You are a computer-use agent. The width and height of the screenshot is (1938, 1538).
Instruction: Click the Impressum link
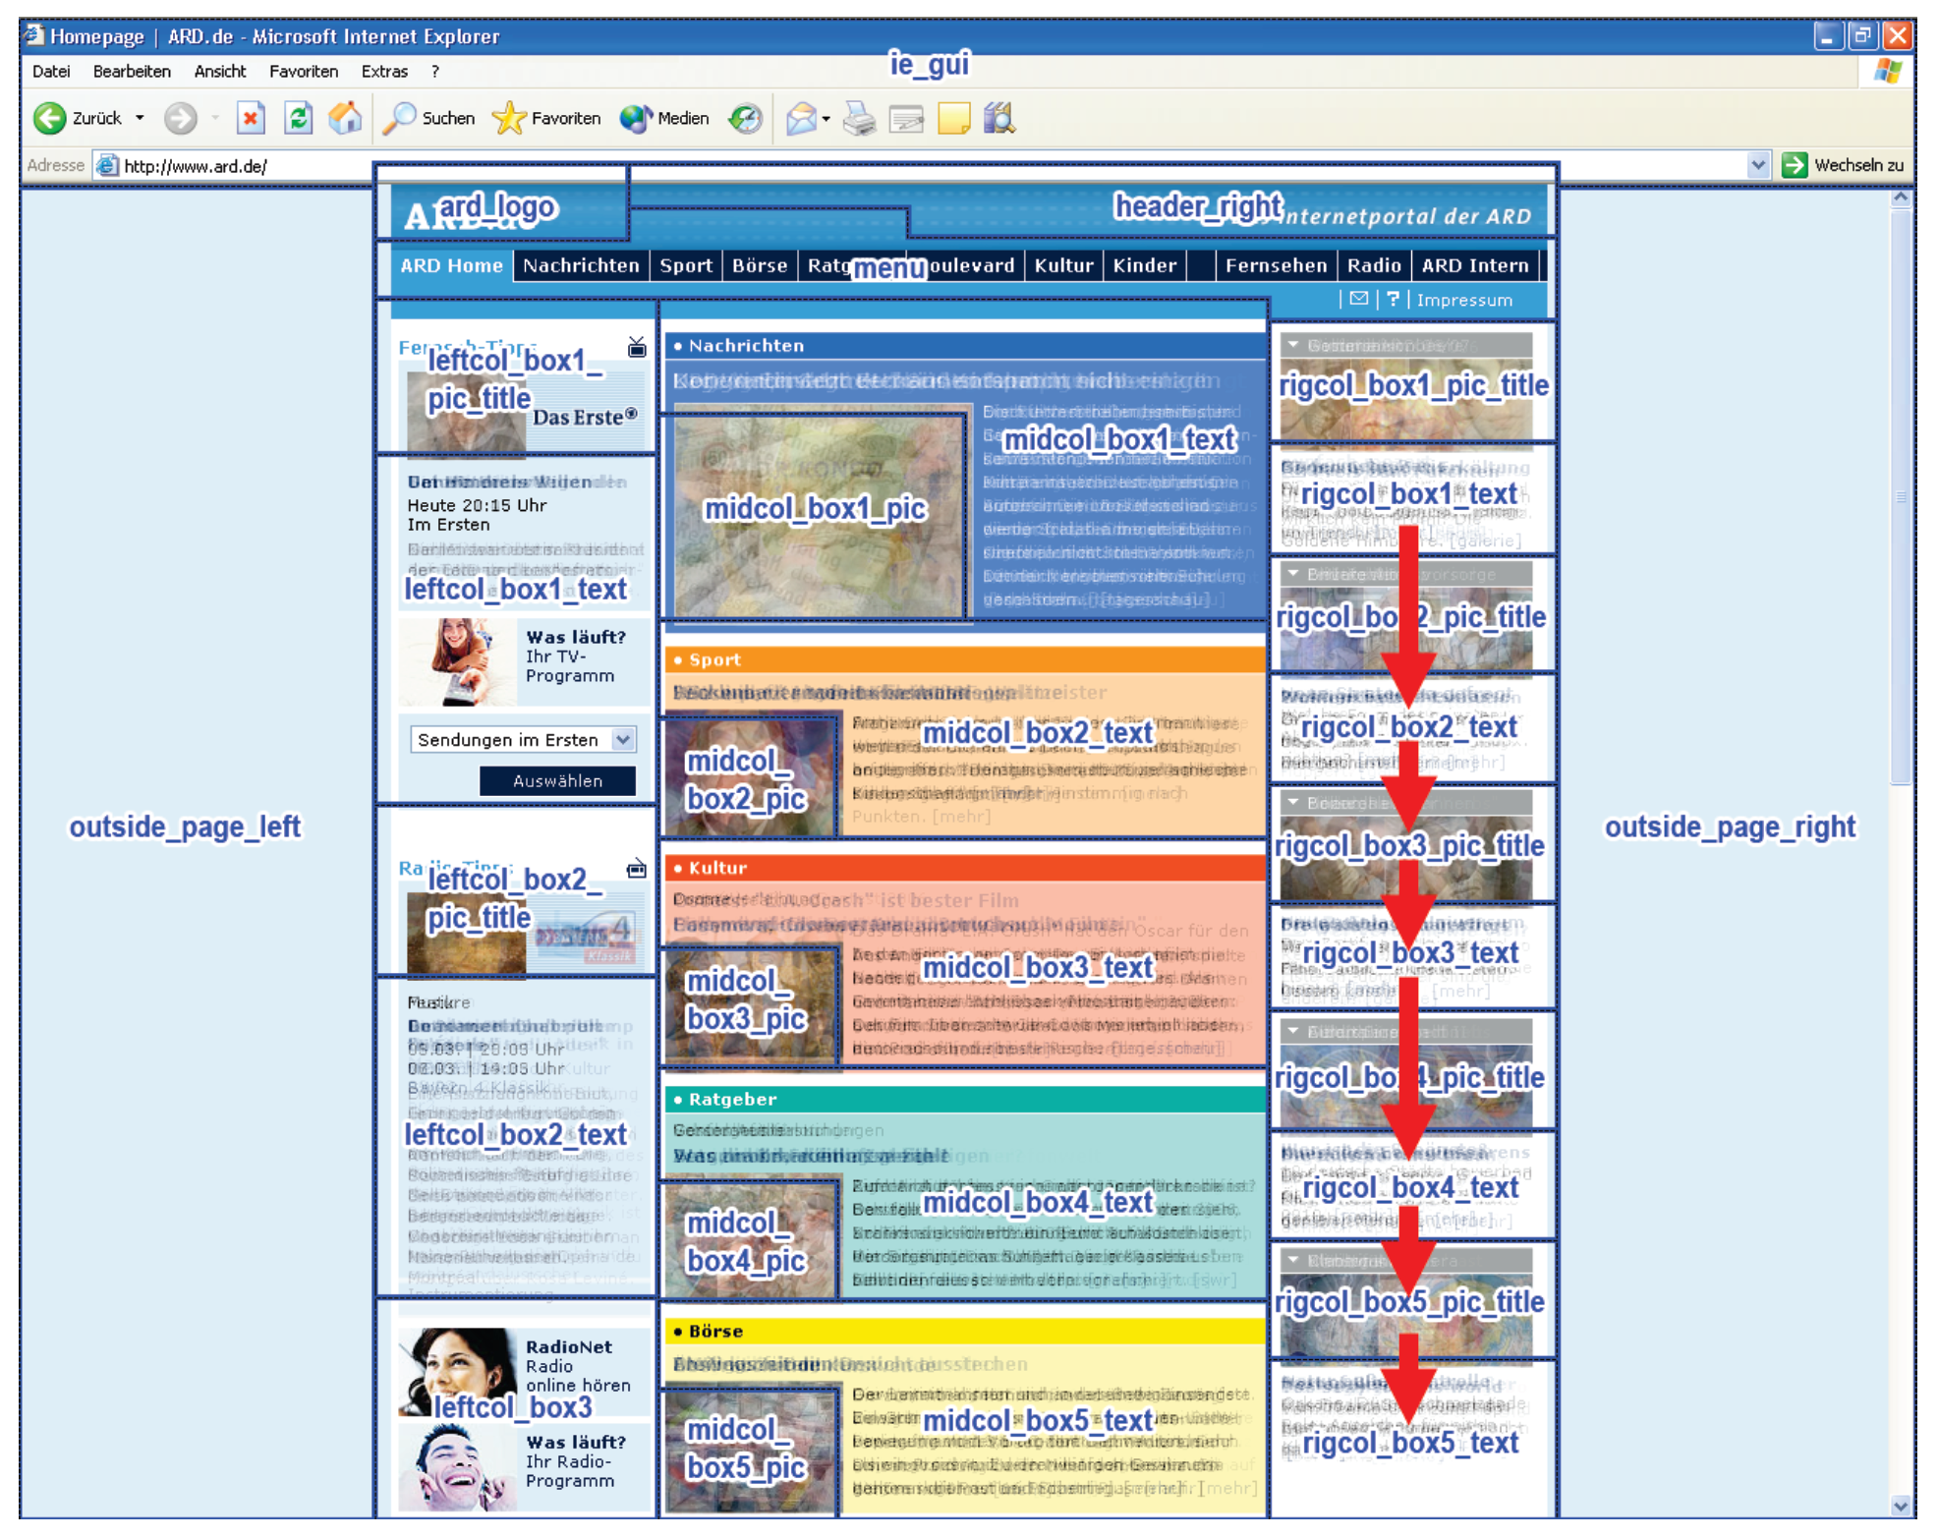[1463, 300]
